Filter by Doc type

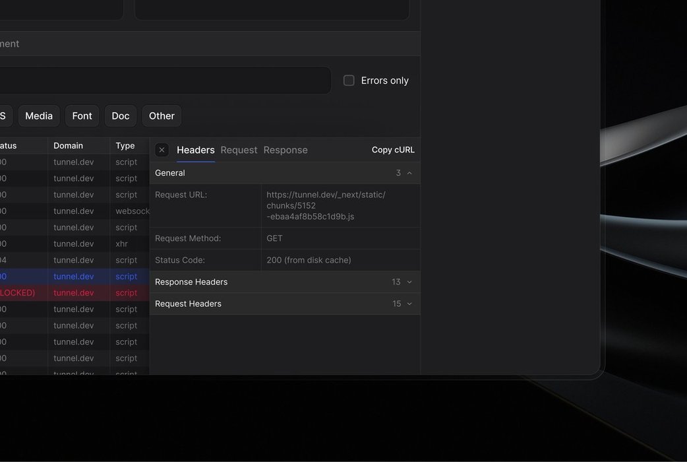pyautogui.click(x=121, y=115)
